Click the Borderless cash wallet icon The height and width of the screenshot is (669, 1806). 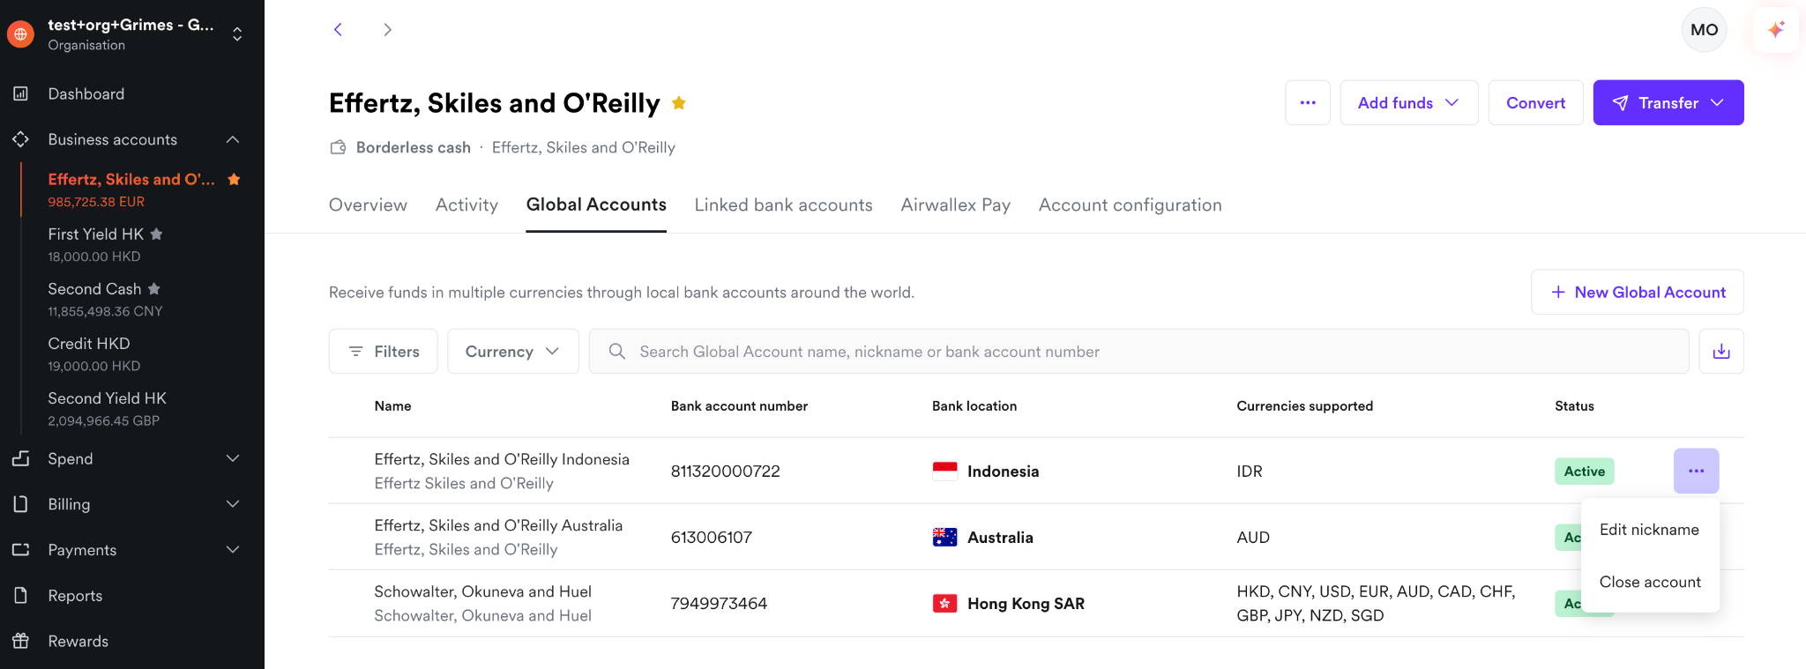(x=338, y=147)
